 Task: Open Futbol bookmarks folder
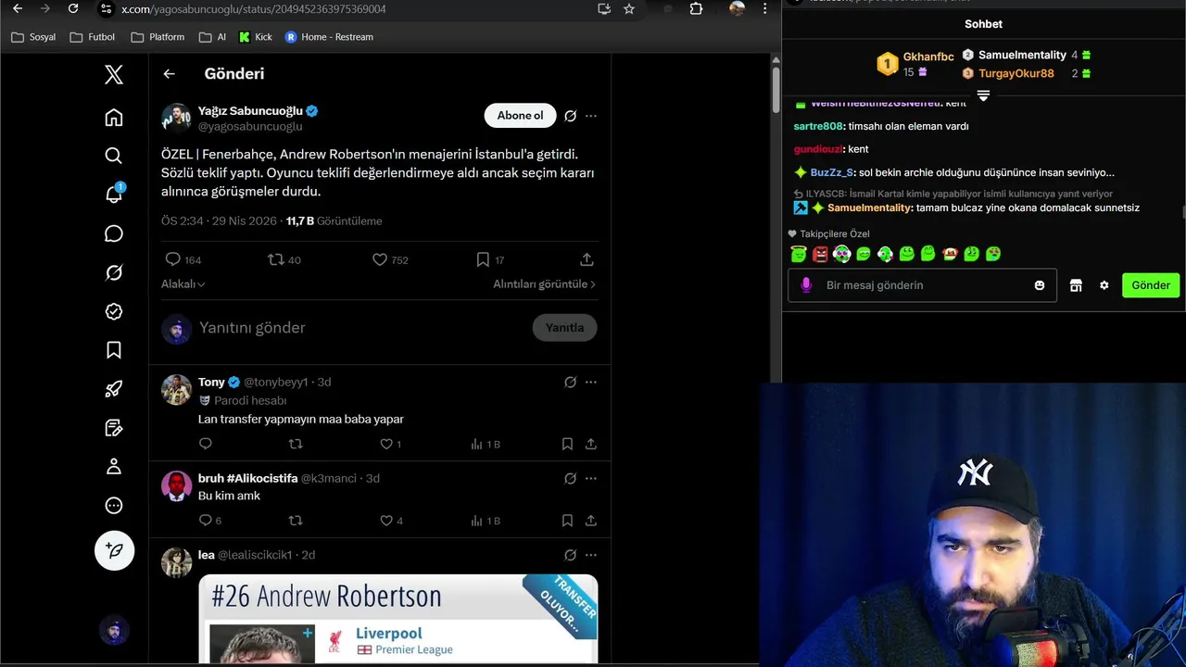(92, 37)
